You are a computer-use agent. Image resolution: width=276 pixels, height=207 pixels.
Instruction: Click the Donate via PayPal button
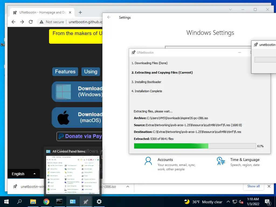click(x=80, y=136)
